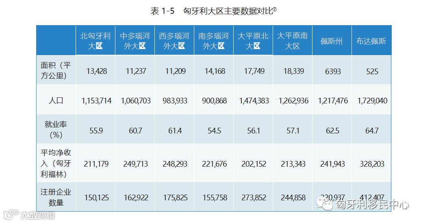
Task: Pick the employment rate 64.7
Action: [372, 131]
